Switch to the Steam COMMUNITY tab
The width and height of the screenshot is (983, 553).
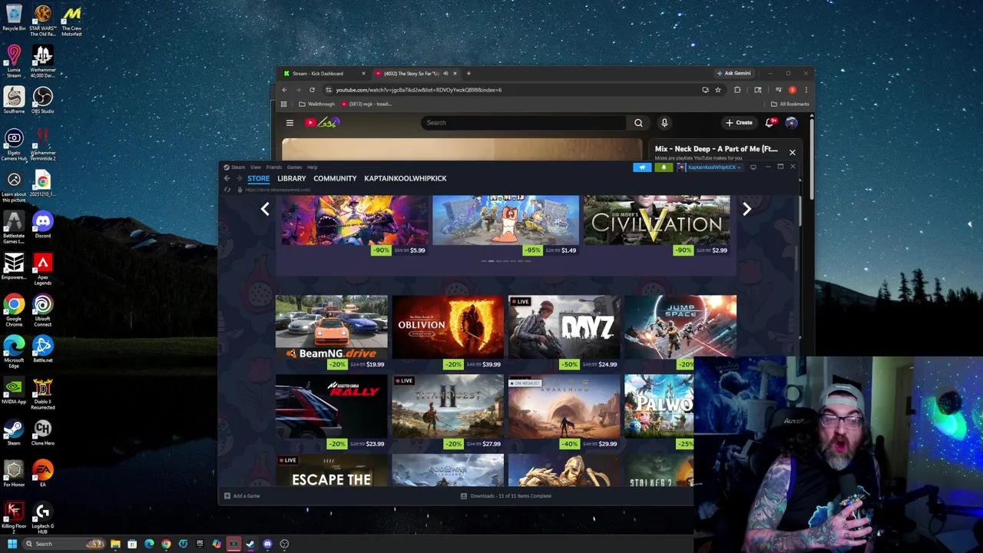coord(335,178)
